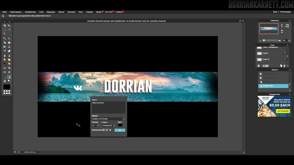Select the Type text tool
The width and height of the screenshot is (294, 165).
click(x=9, y=77)
